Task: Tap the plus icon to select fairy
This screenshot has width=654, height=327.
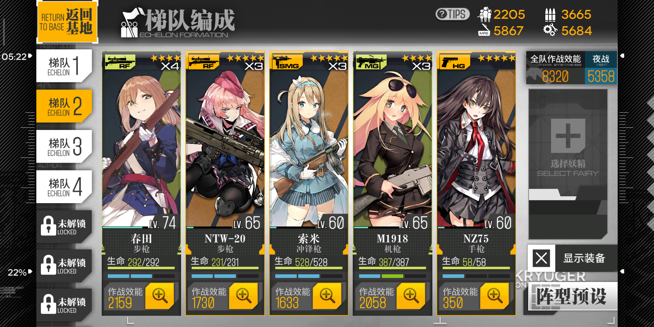Action: coord(568,136)
